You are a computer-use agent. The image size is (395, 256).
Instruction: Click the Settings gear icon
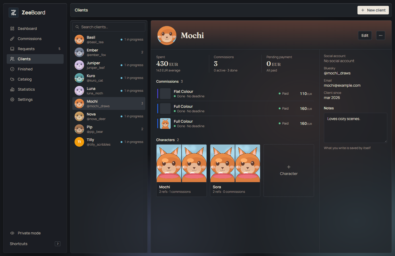pos(12,99)
